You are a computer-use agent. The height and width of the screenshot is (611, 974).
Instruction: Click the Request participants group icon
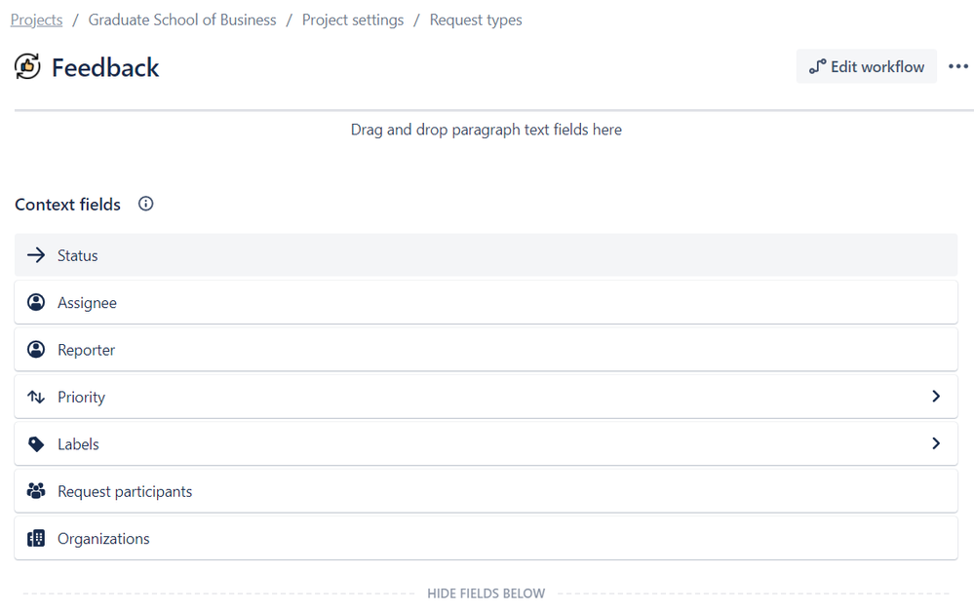point(36,490)
